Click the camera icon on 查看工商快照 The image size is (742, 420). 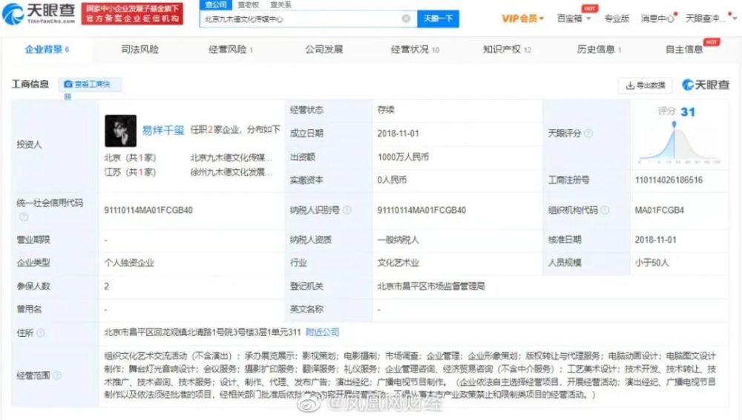[x=68, y=85]
